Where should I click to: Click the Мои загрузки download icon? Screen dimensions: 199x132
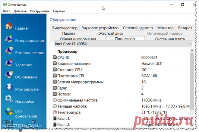(8, 88)
